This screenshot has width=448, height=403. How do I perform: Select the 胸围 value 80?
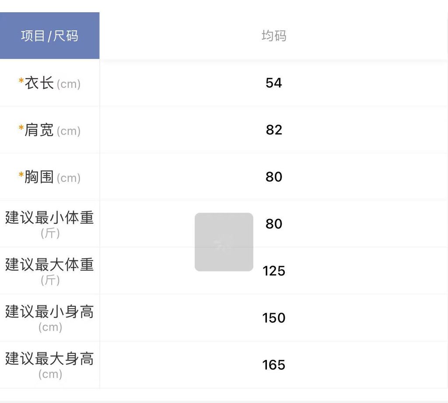point(274,177)
